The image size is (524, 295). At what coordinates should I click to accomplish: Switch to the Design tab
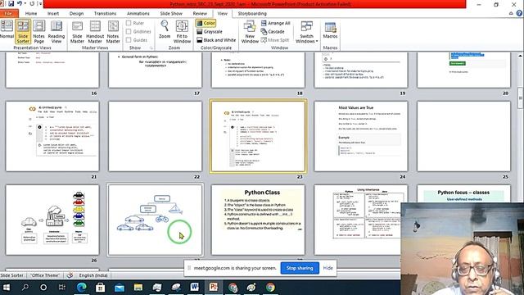76,13
